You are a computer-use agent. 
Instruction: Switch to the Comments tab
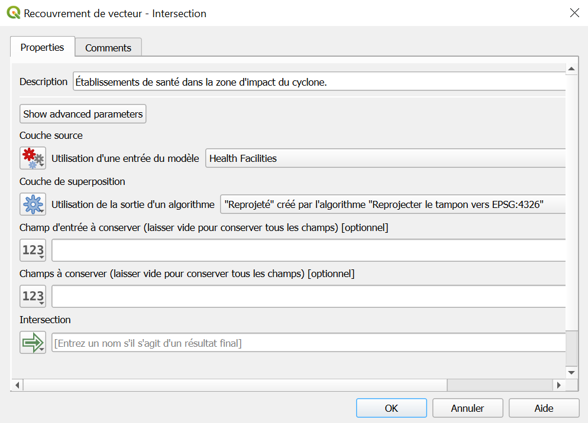[108, 48]
